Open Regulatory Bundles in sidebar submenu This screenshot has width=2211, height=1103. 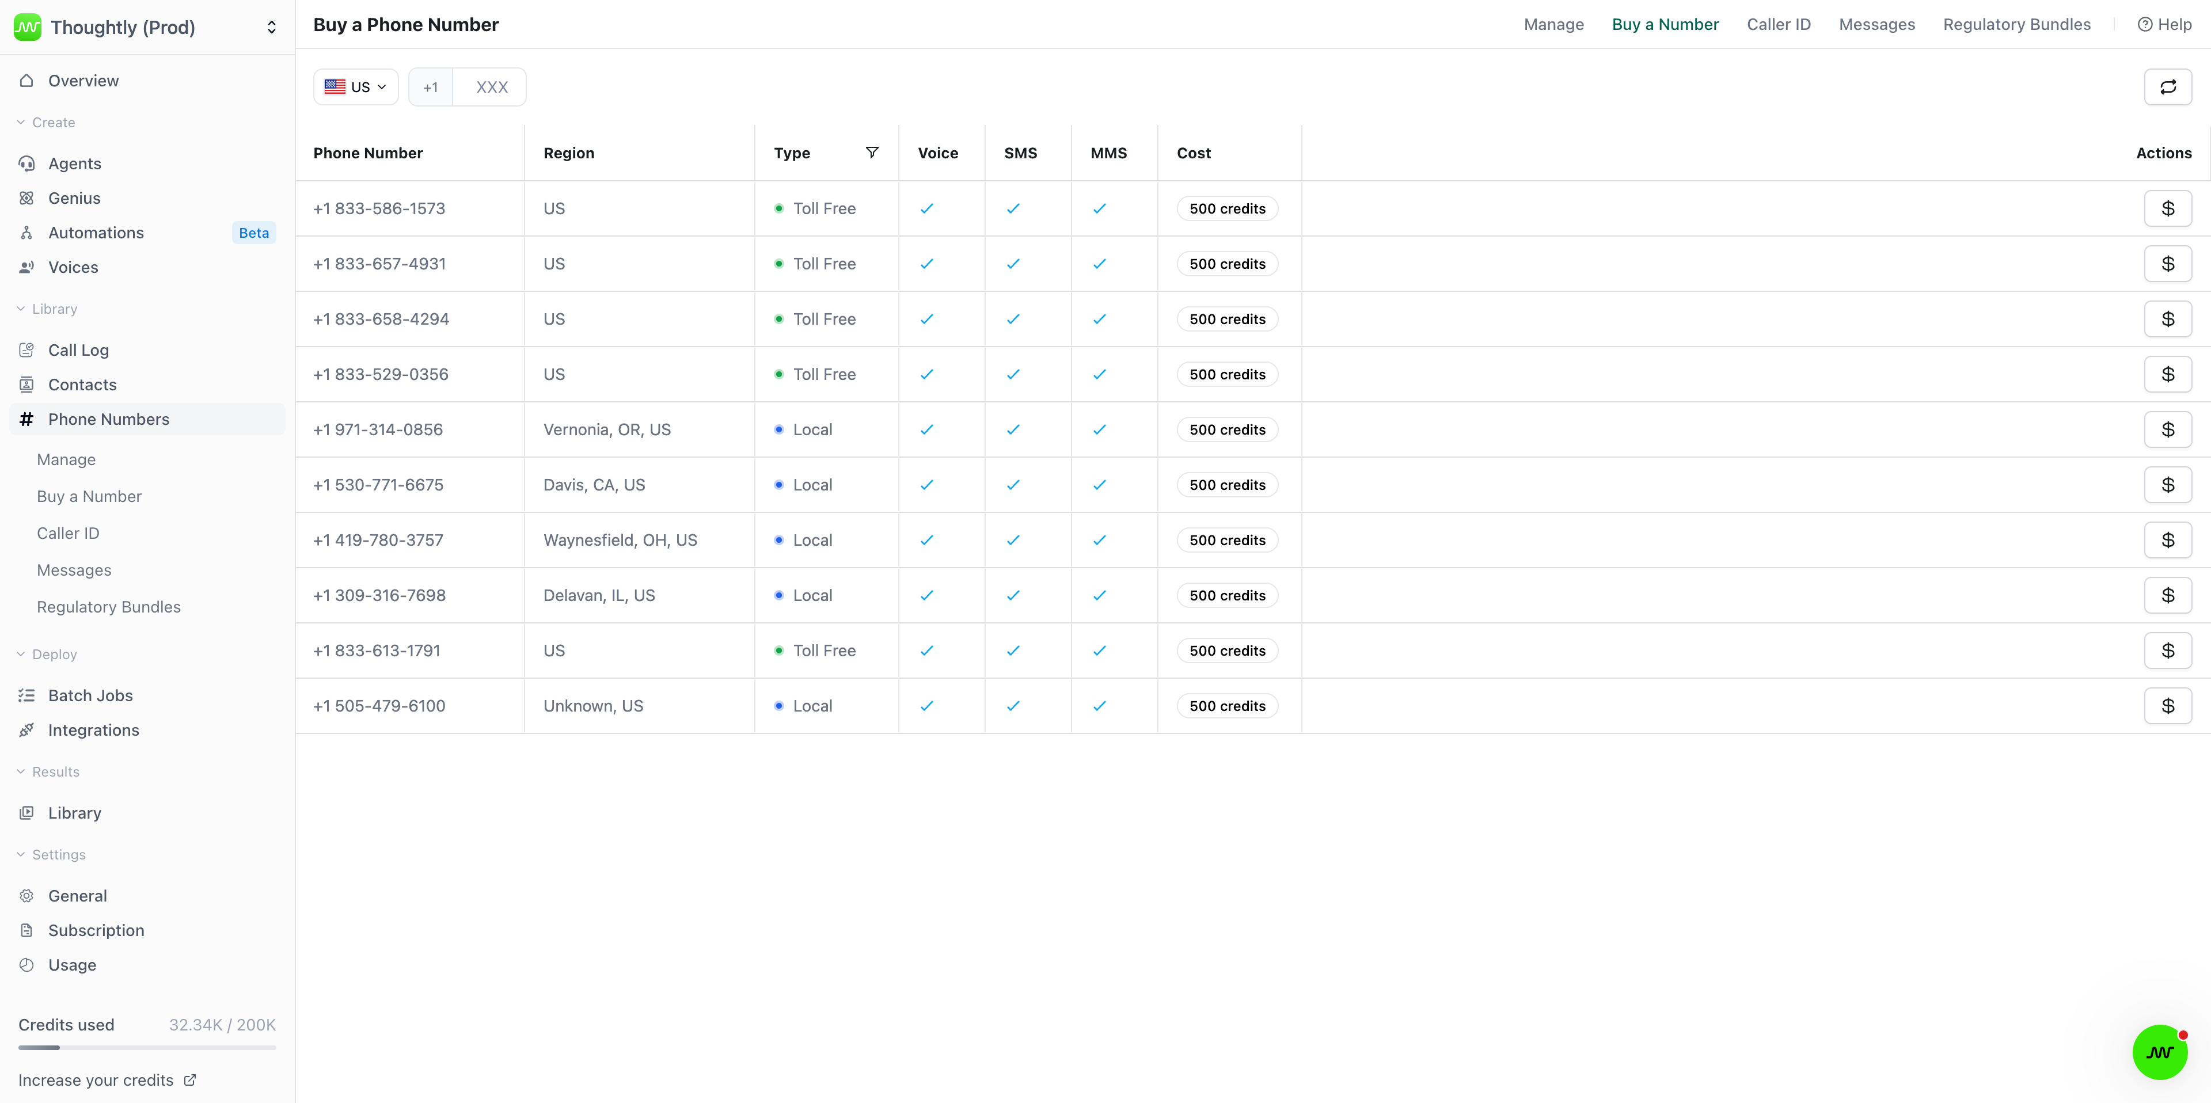(x=109, y=608)
